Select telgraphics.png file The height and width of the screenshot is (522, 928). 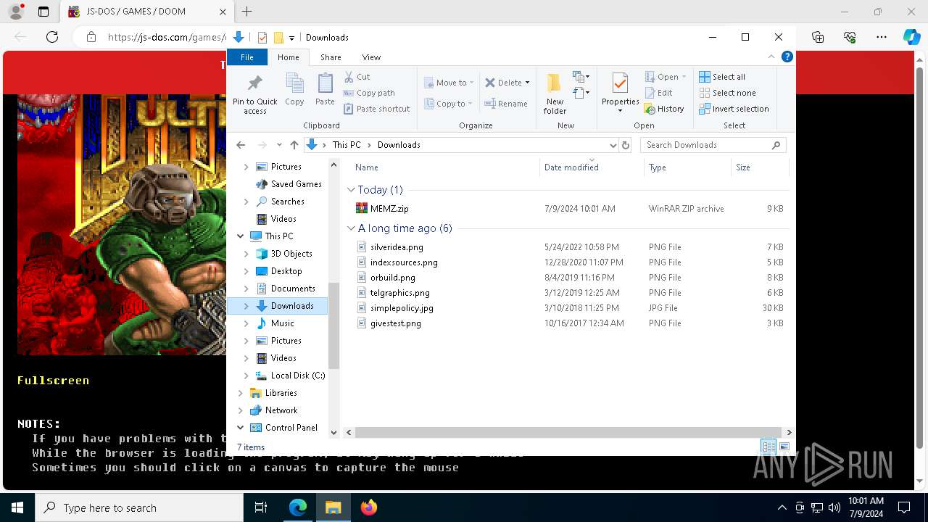399,293
